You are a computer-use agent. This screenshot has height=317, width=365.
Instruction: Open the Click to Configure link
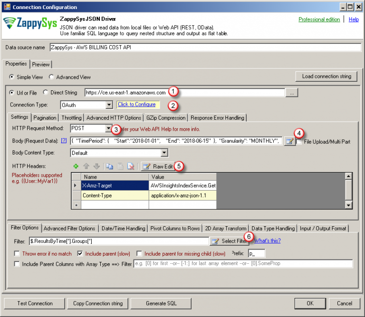[136, 105]
